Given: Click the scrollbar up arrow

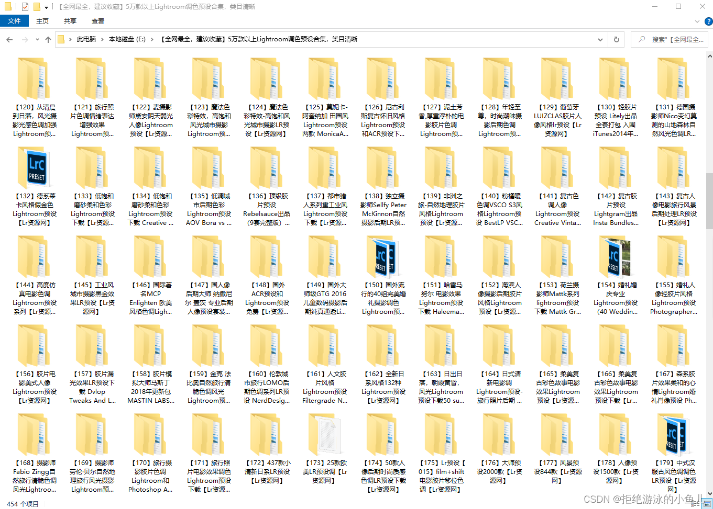Looking at the screenshot, I should coord(709,55).
